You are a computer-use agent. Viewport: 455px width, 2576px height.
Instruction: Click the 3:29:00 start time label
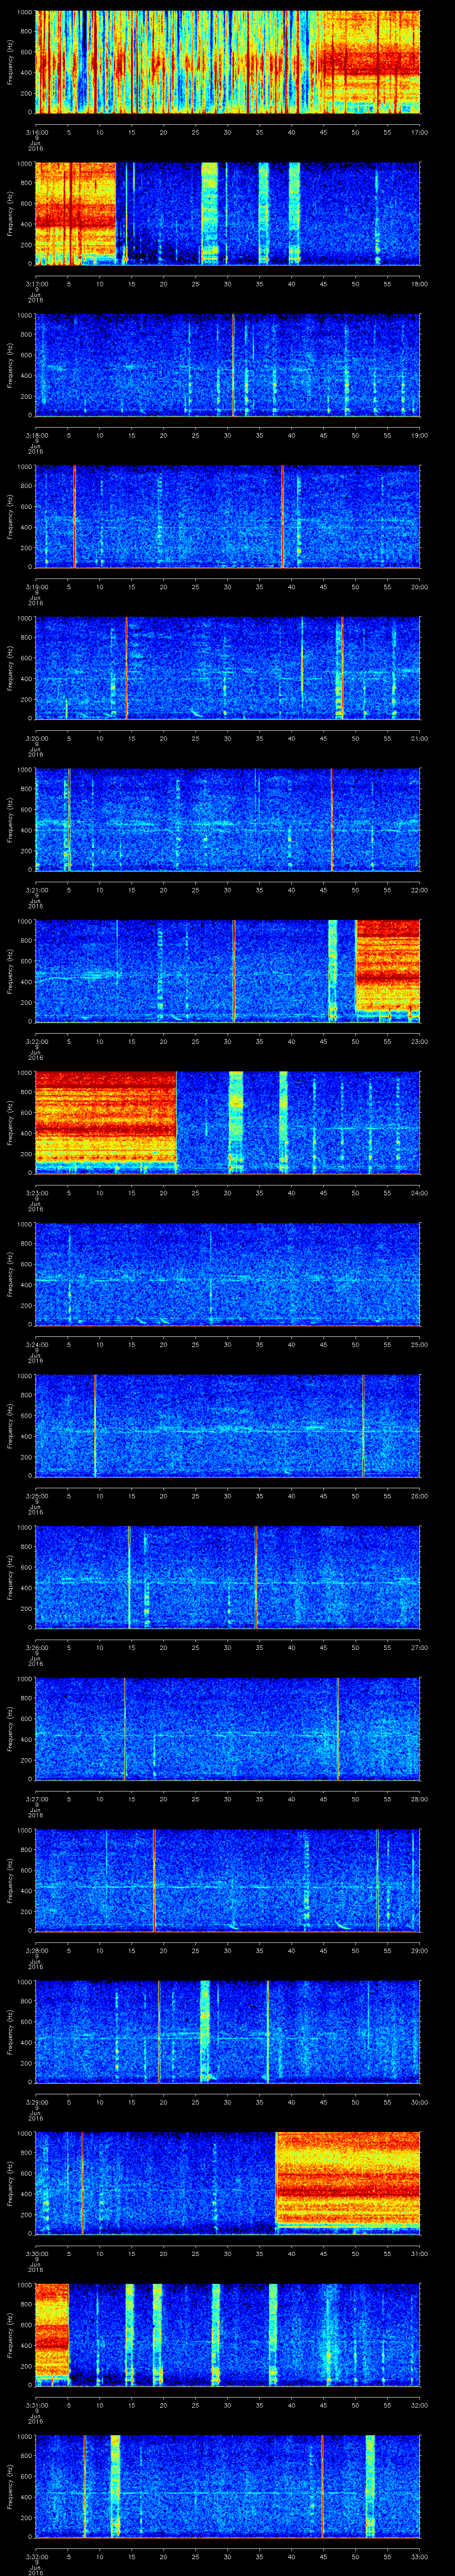tap(36, 2102)
